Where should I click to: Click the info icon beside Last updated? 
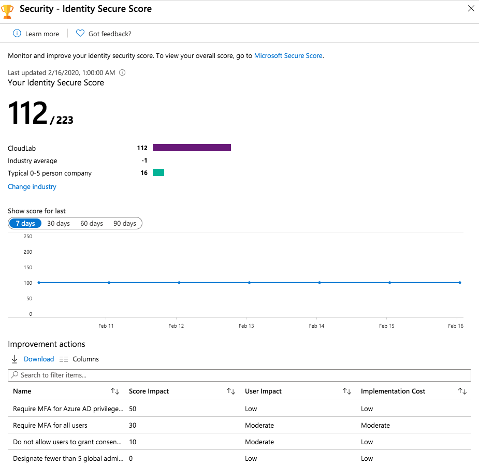122,72
